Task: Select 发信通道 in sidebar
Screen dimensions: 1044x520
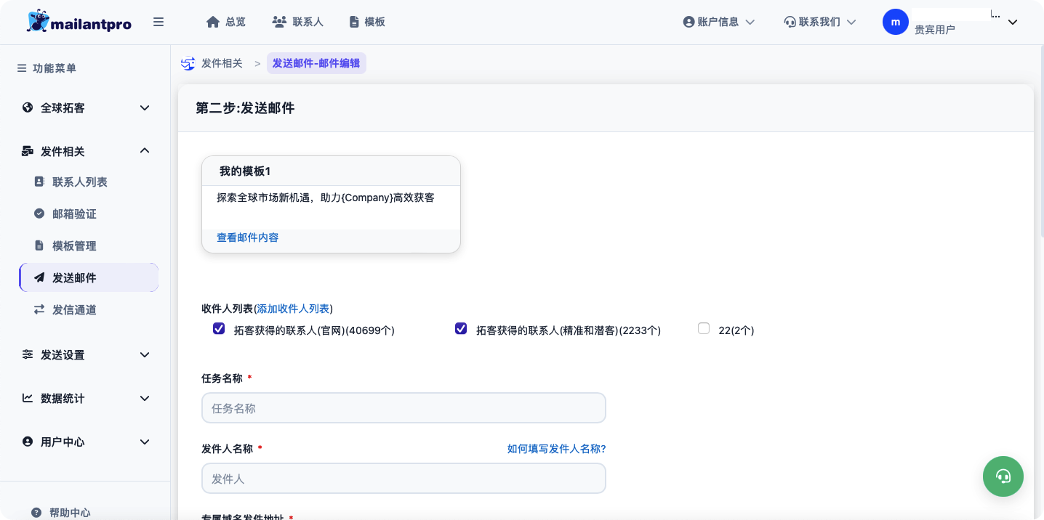Action: point(74,309)
